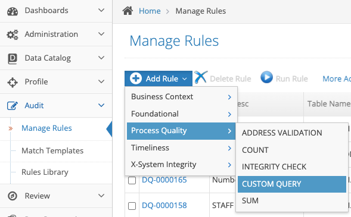Choose ADDRESS VALIDATION rule type
Image resolution: width=351 pixels, height=217 pixels.
pos(292,133)
